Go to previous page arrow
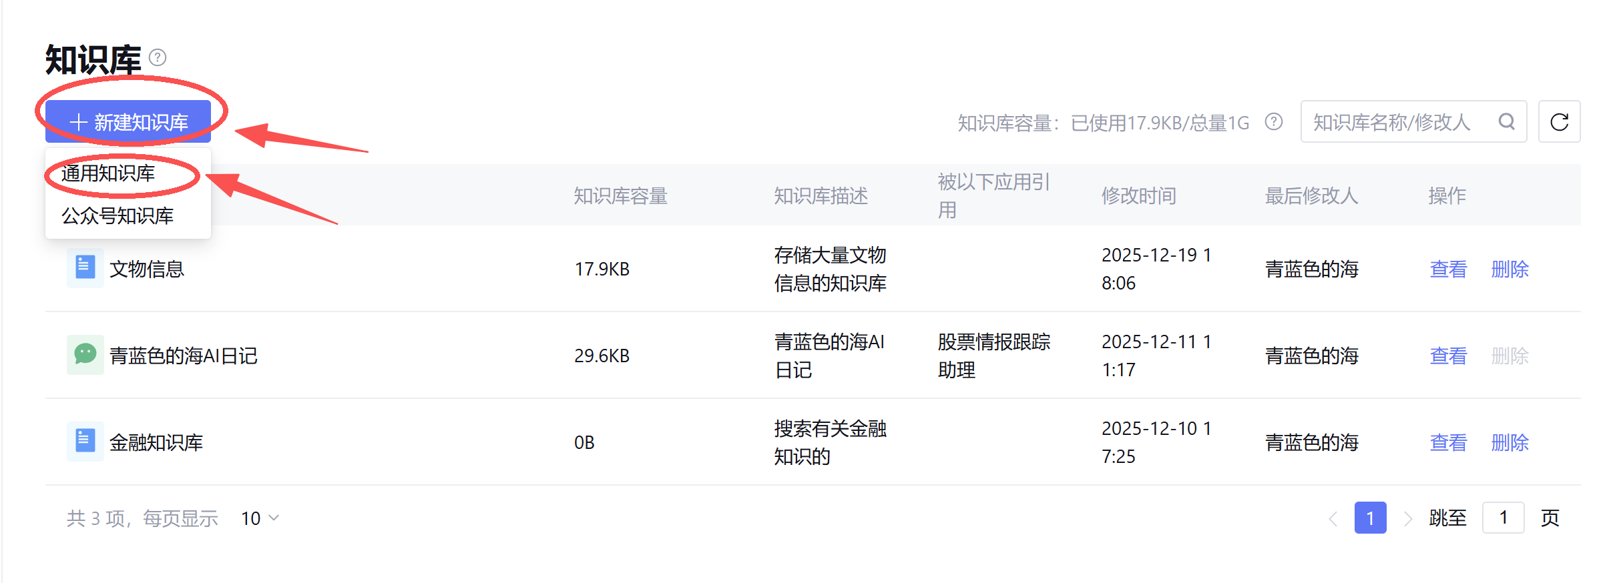 pos(1333,518)
